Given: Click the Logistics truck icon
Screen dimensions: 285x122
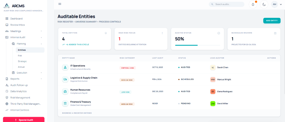Looking at the screenshot, I should click(x=65, y=79).
